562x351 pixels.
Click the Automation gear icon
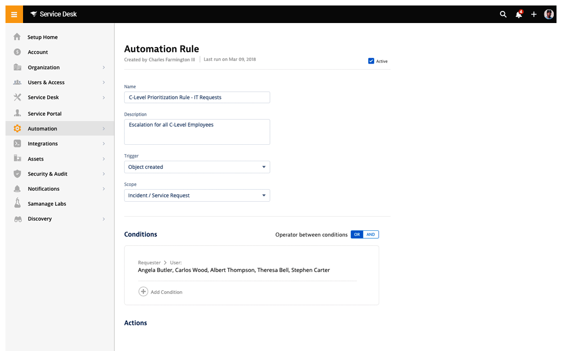point(16,128)
